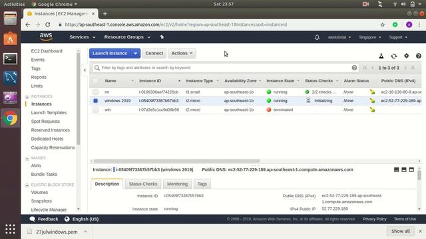Open the green extension icon in Chrome
This screenshot has width=426, height=239.
pyautogui.click(x=395, y=25)
